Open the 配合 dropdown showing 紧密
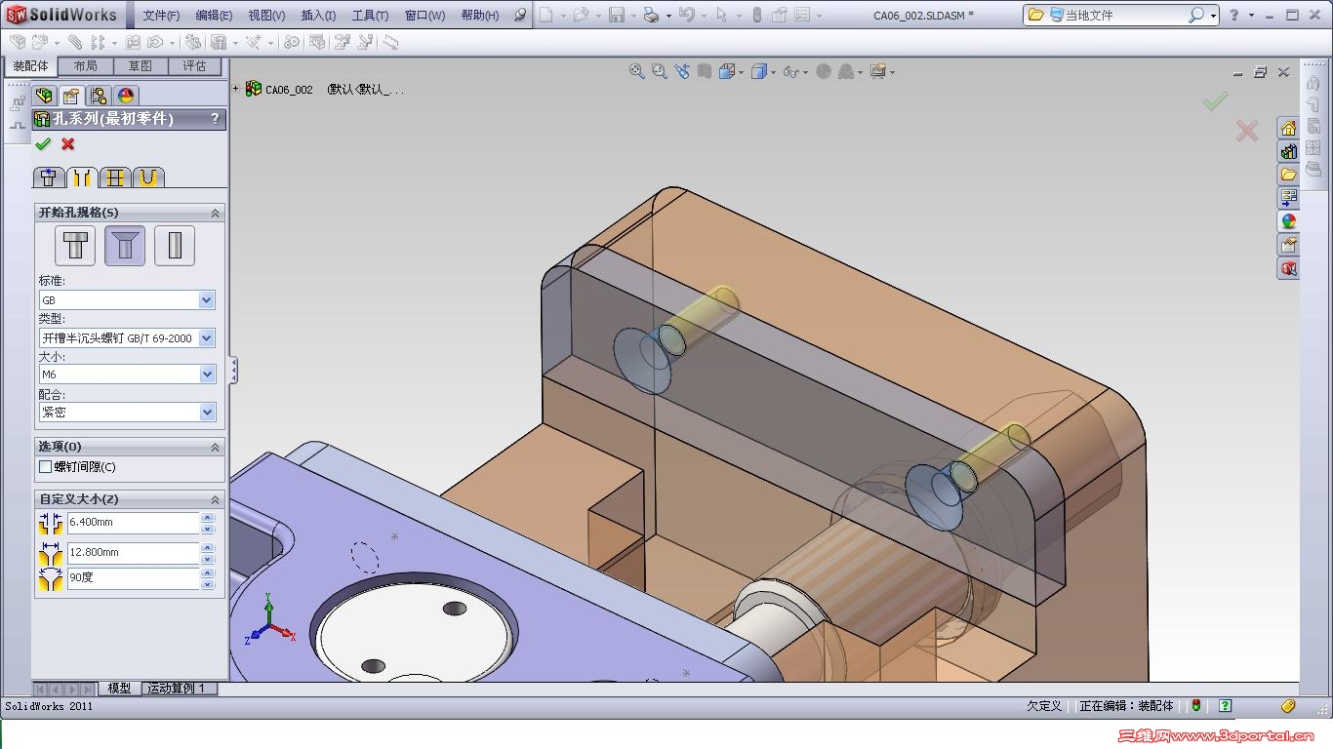 click(127, 413)
